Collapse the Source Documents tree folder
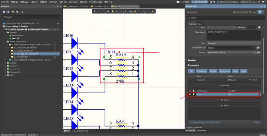 [6, 42]
